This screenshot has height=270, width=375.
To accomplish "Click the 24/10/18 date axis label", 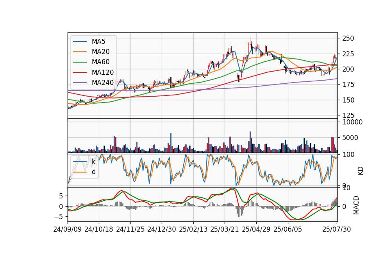I will [99, 229].
